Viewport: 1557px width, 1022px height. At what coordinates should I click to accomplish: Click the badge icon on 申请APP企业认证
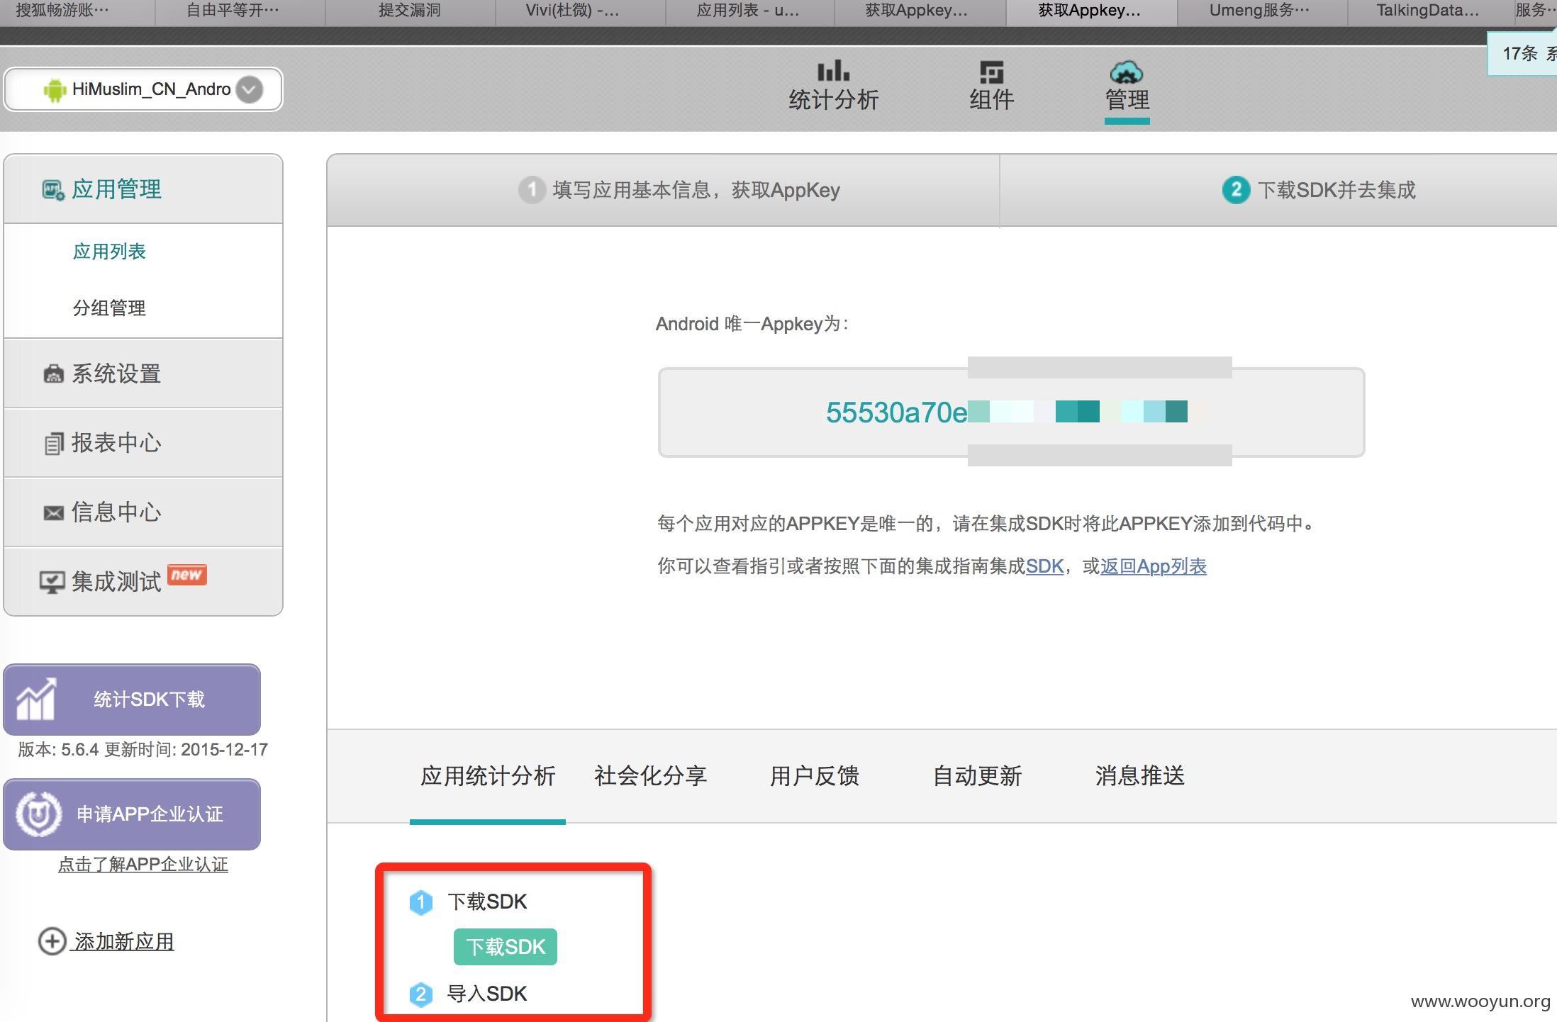[x=38, y=814]
